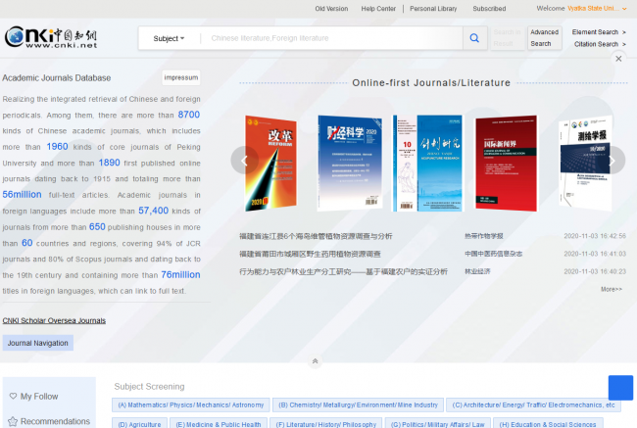This screenshot has width=637, height=428.
Task: Focus the literature search input box
Action: 333,38
